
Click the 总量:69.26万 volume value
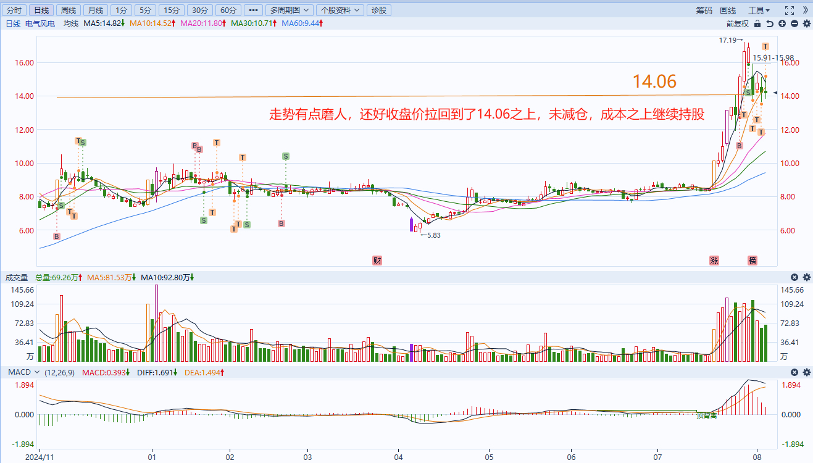click(59, 278)
